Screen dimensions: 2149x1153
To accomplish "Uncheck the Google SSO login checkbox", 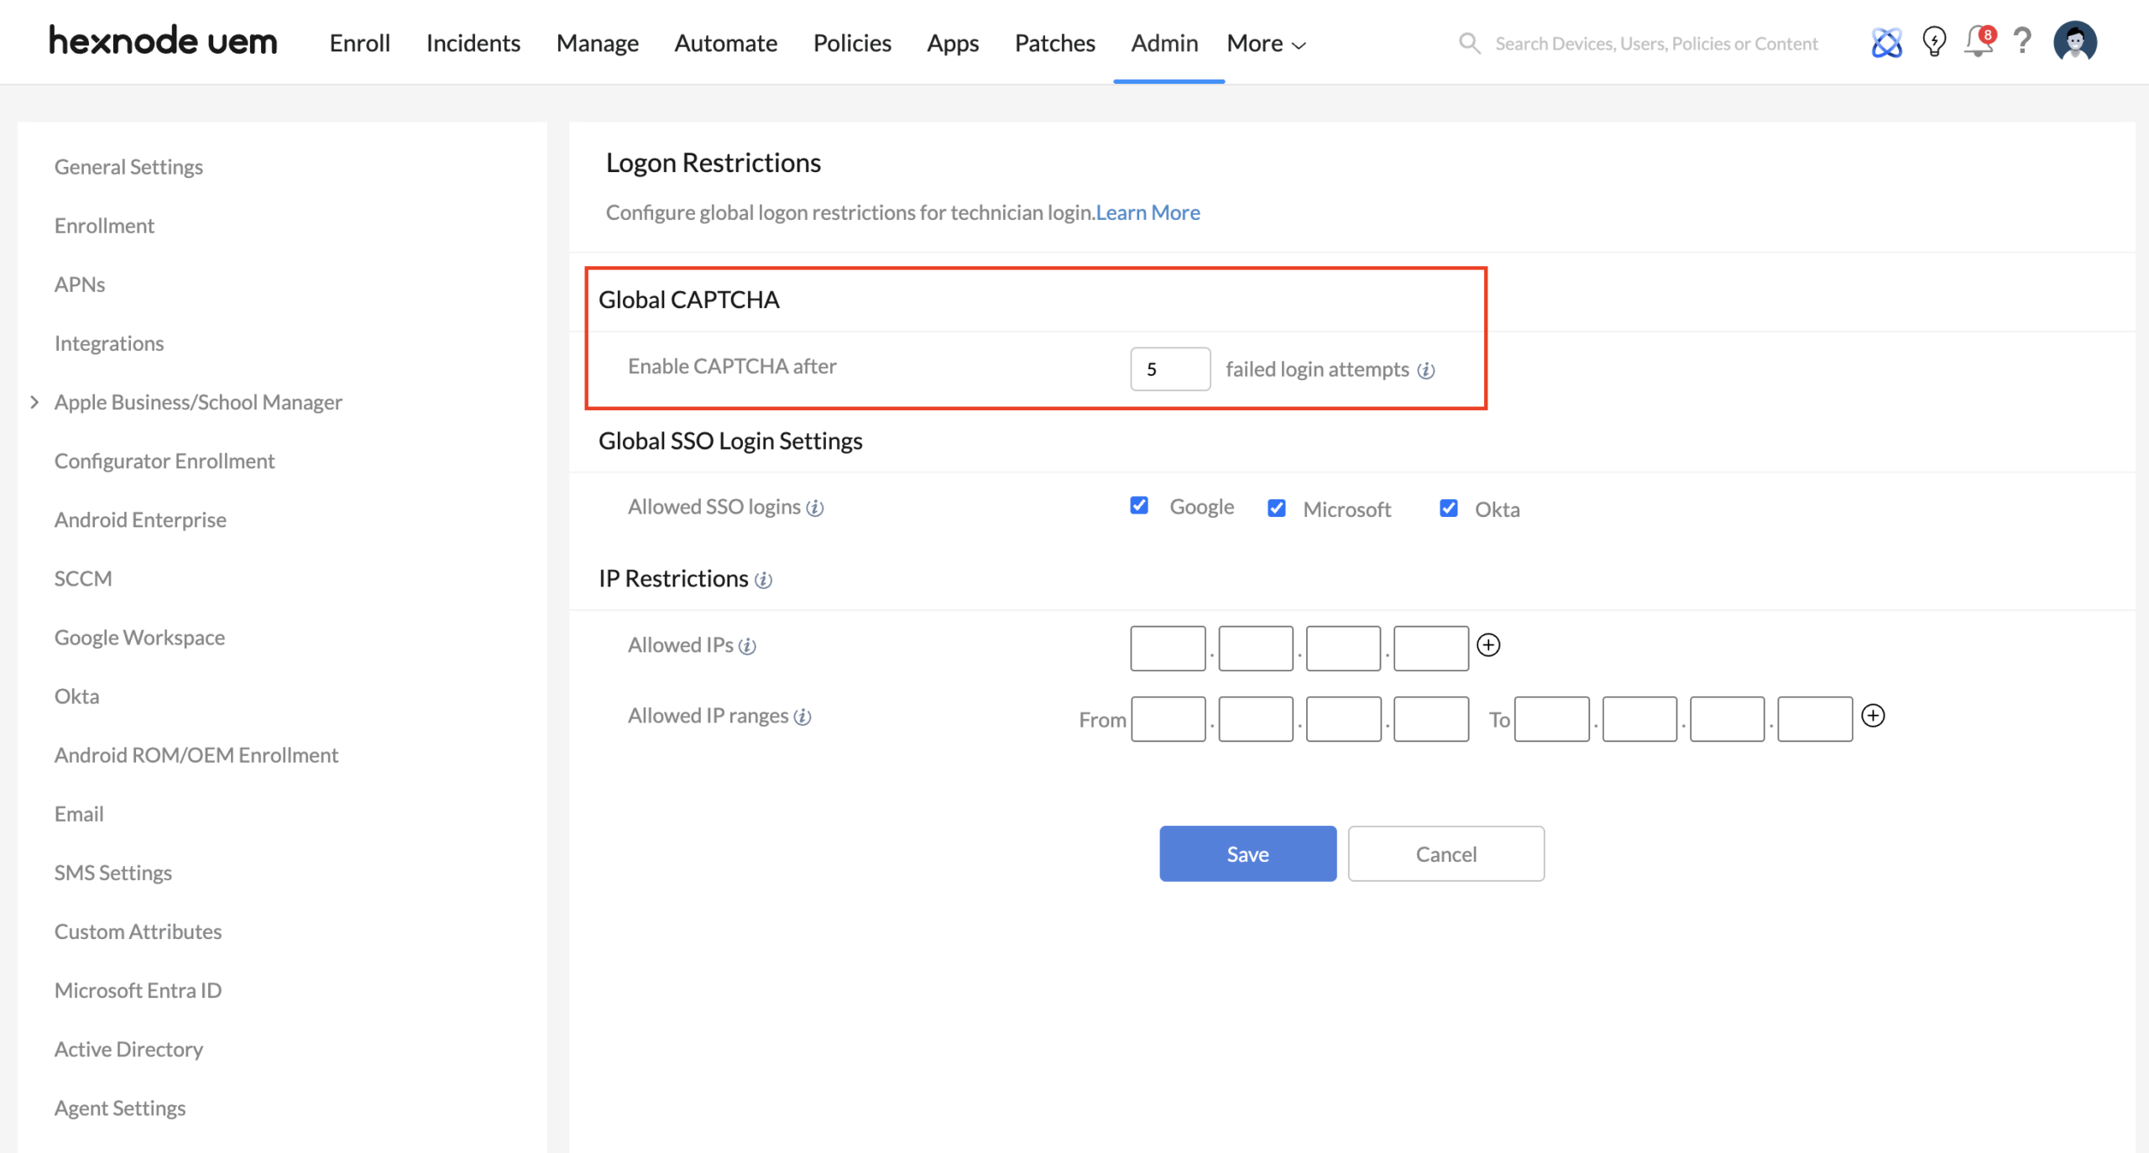I will click(x=1138, y=506).
